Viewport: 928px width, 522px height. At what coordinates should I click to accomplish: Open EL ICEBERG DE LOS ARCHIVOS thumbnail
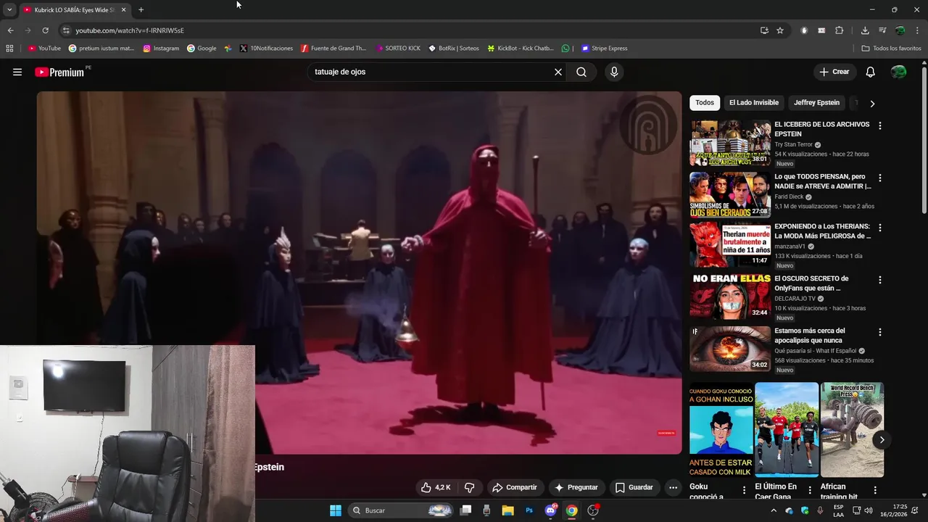730,143
